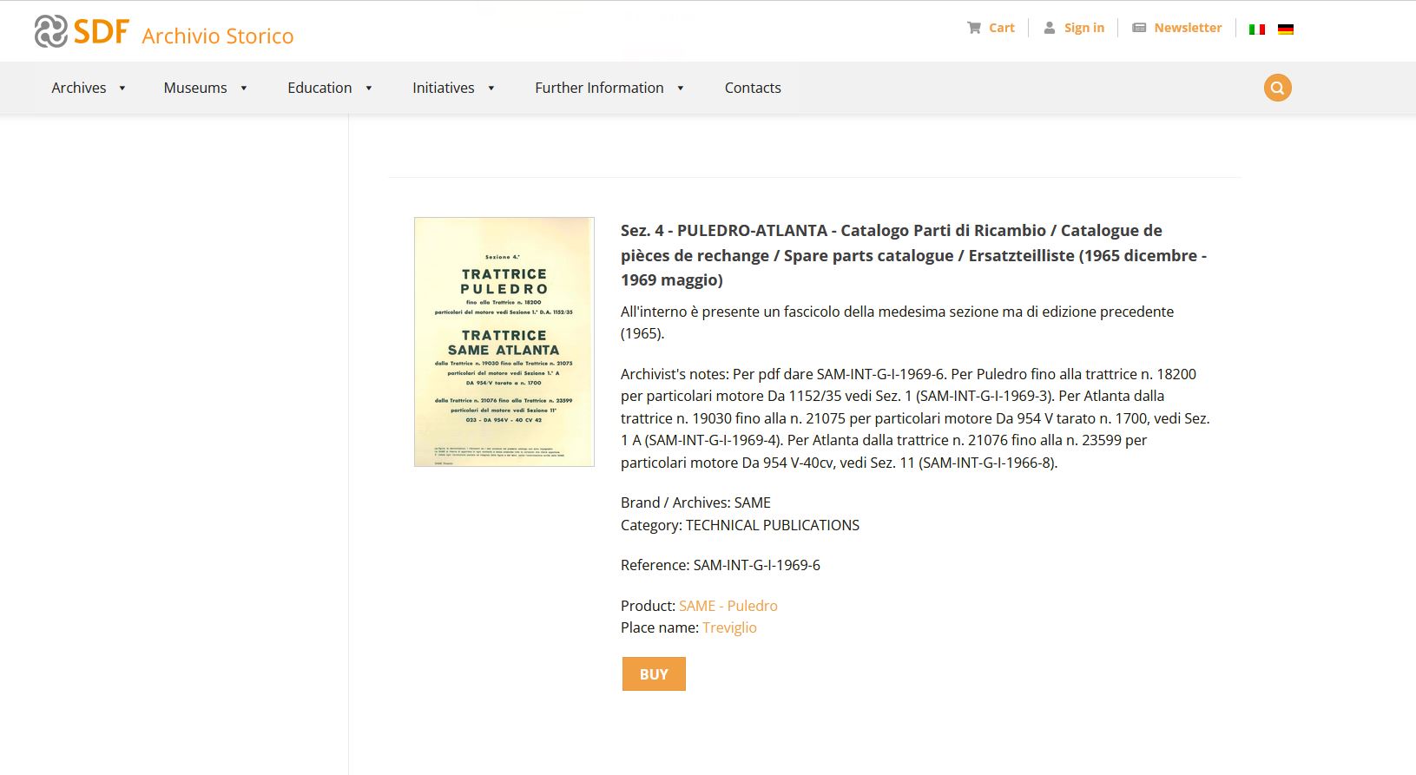
Task: Click the SDF logo swirl icon
Action: [x=50, y=31]
